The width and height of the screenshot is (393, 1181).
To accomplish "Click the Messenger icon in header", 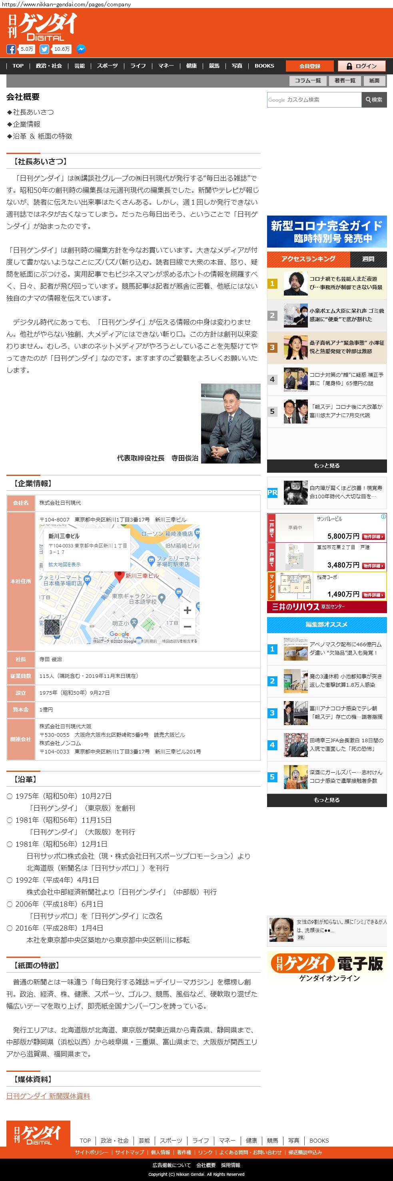I will coord(81,49).
